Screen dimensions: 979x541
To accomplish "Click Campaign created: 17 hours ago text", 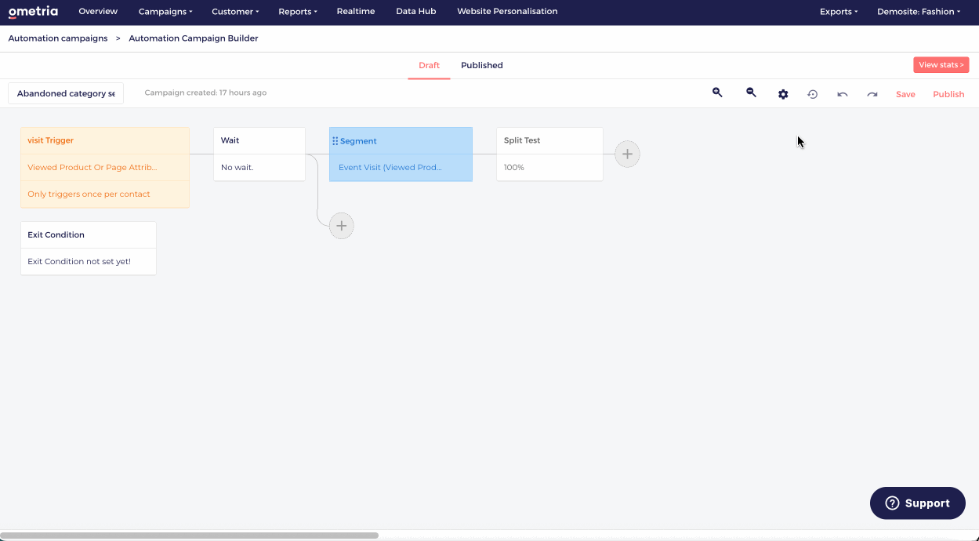I will (205, 93).
